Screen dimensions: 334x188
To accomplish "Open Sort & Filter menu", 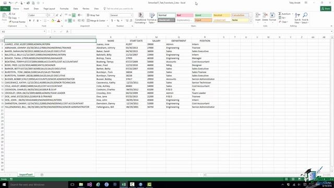I will coord(297,18).
